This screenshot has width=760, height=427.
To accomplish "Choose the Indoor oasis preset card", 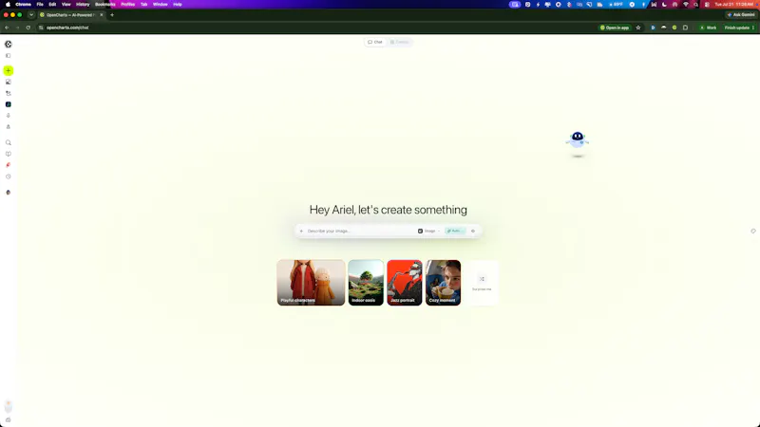I will pos(366,283).
